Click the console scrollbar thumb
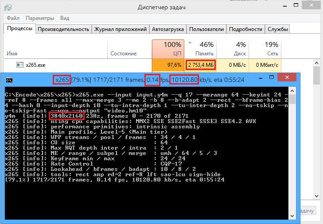The width and height of the screenshot is (323, 224). [292, 100]
